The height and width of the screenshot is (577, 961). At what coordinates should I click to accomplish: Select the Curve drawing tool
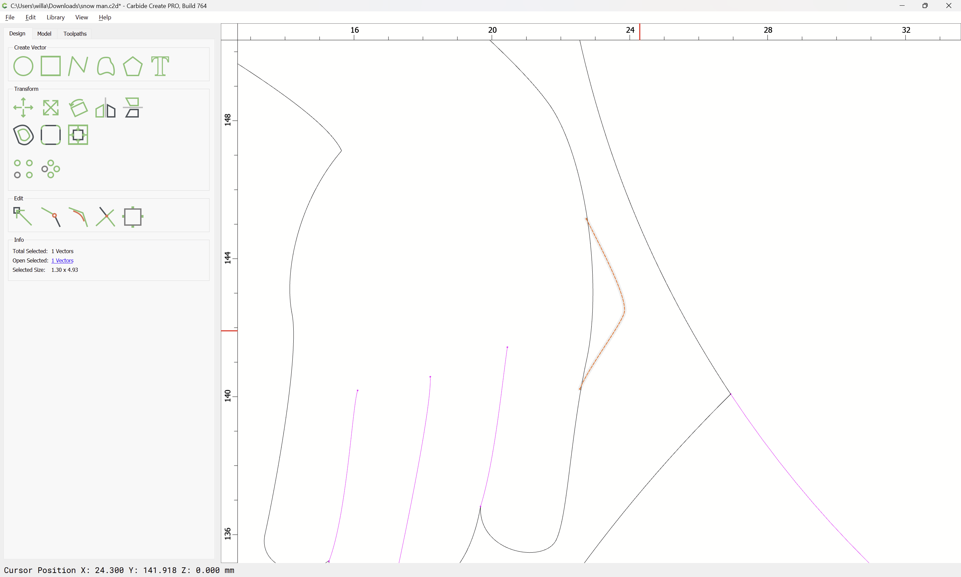[105, 66]
